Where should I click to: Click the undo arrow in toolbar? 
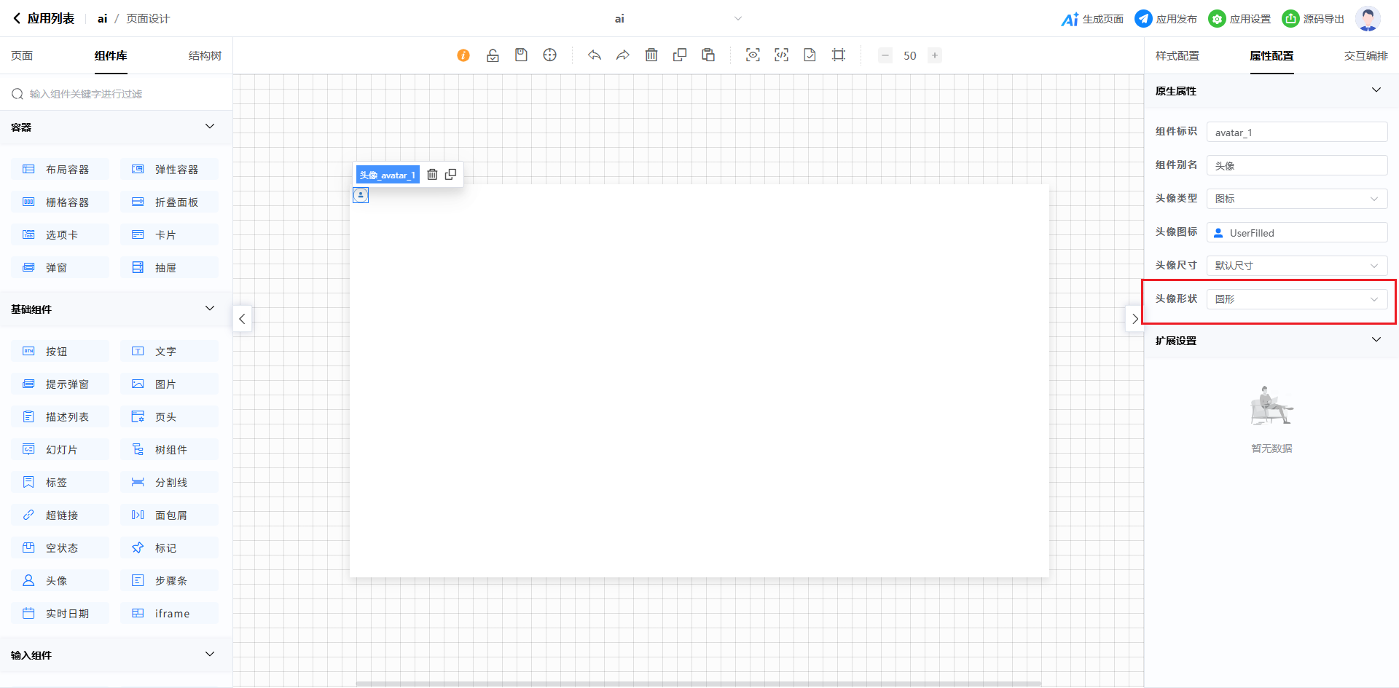coord(595,55)
